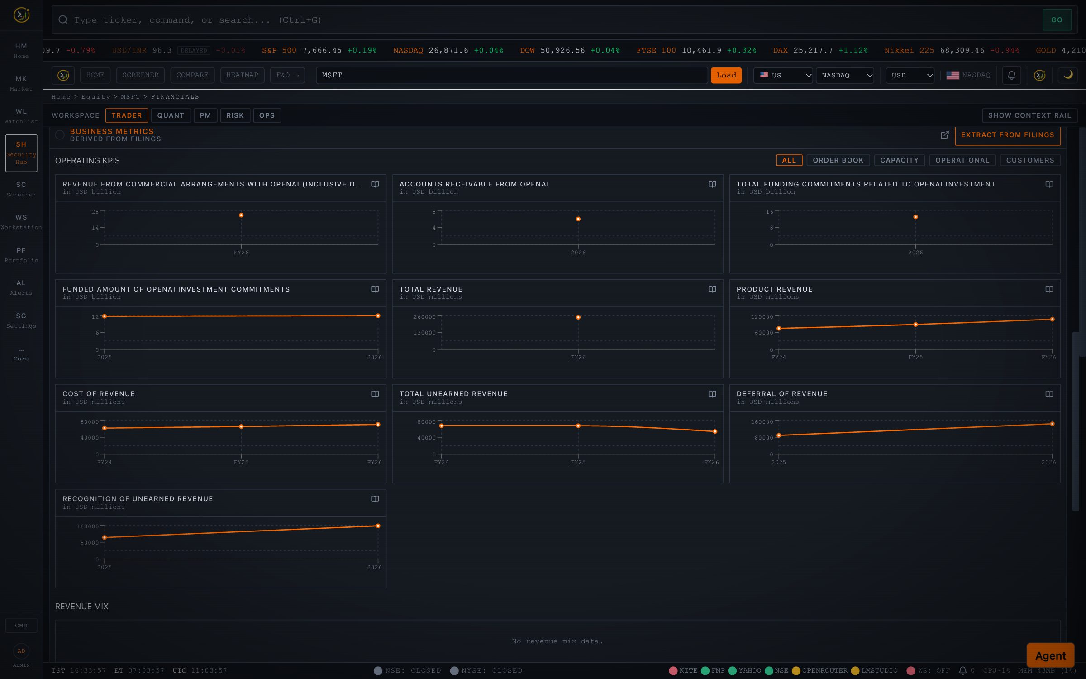Toggle the Business Metrics circle selector
This screenshot has width=1086, height=679.
(x=60, y=135)
